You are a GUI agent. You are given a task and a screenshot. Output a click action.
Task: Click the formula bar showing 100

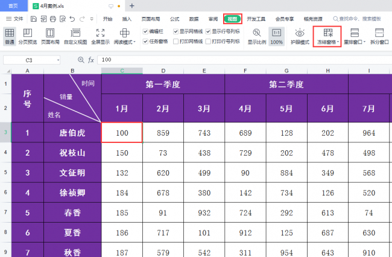click(x=244, y=60)
